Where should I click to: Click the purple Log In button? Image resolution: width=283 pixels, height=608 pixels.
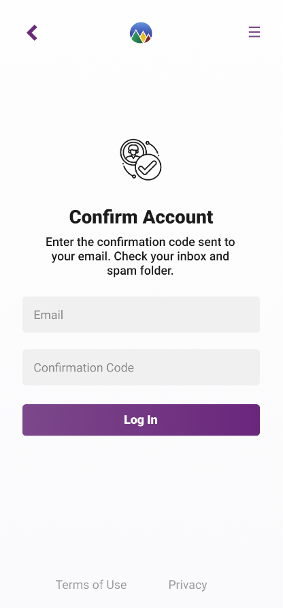141,420
